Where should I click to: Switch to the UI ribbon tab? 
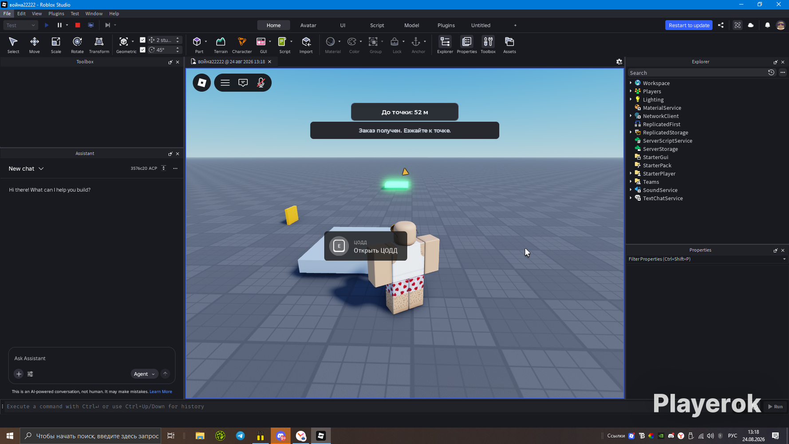pyautogui.click(x=343, y=25)
